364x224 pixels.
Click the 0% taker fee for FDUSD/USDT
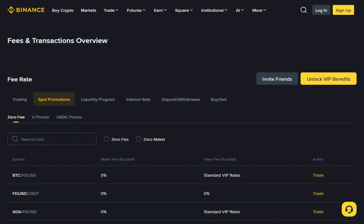point(207,193)
